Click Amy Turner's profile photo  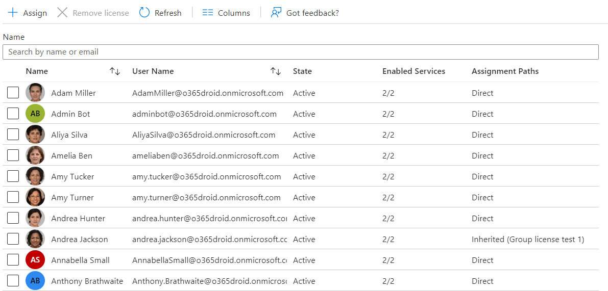tap(35, 197)
